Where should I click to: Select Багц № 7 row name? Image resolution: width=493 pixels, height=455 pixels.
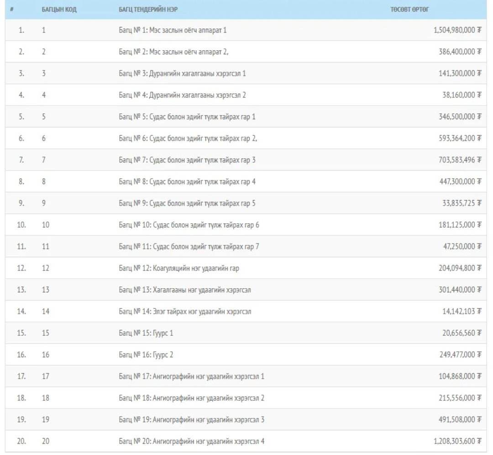[187, 160]
